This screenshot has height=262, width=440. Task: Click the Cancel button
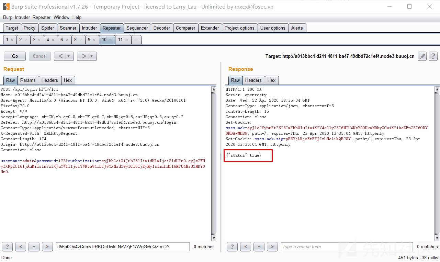pyautogui.click(x=40, y=56)
